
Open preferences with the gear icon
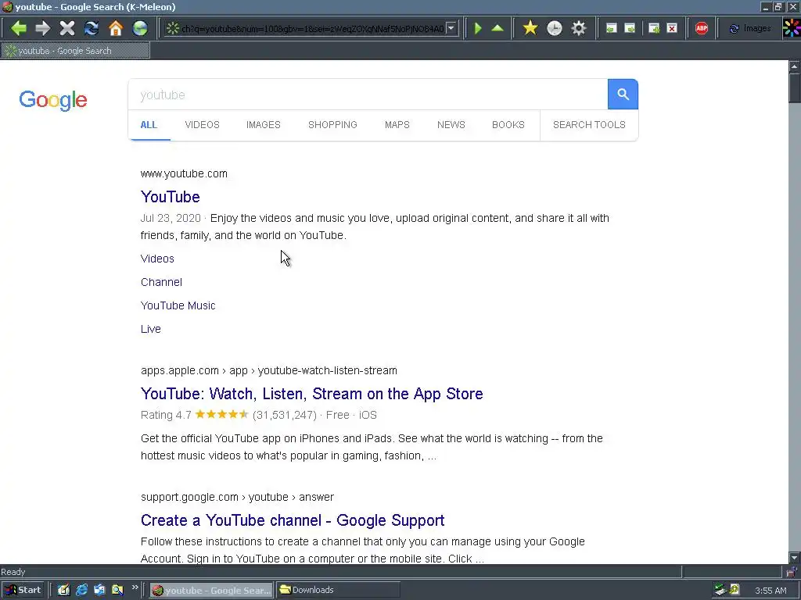coord(579,28)
